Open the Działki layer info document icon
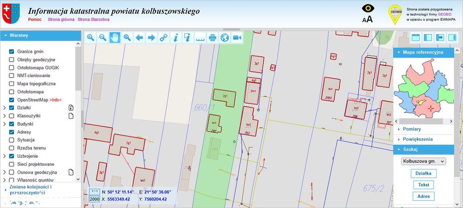The image size is (463, 208). [71, 108]
